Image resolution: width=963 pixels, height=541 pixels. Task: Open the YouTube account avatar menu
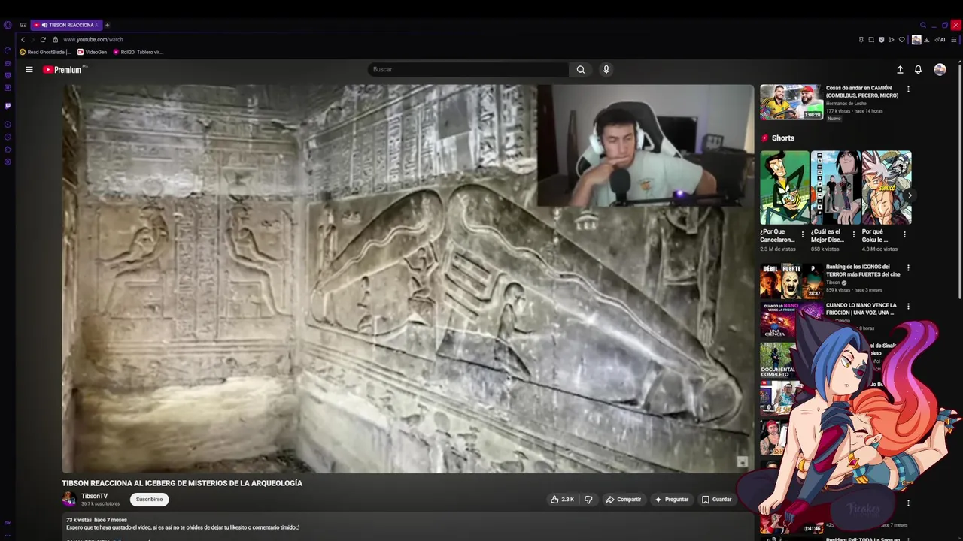940,69
